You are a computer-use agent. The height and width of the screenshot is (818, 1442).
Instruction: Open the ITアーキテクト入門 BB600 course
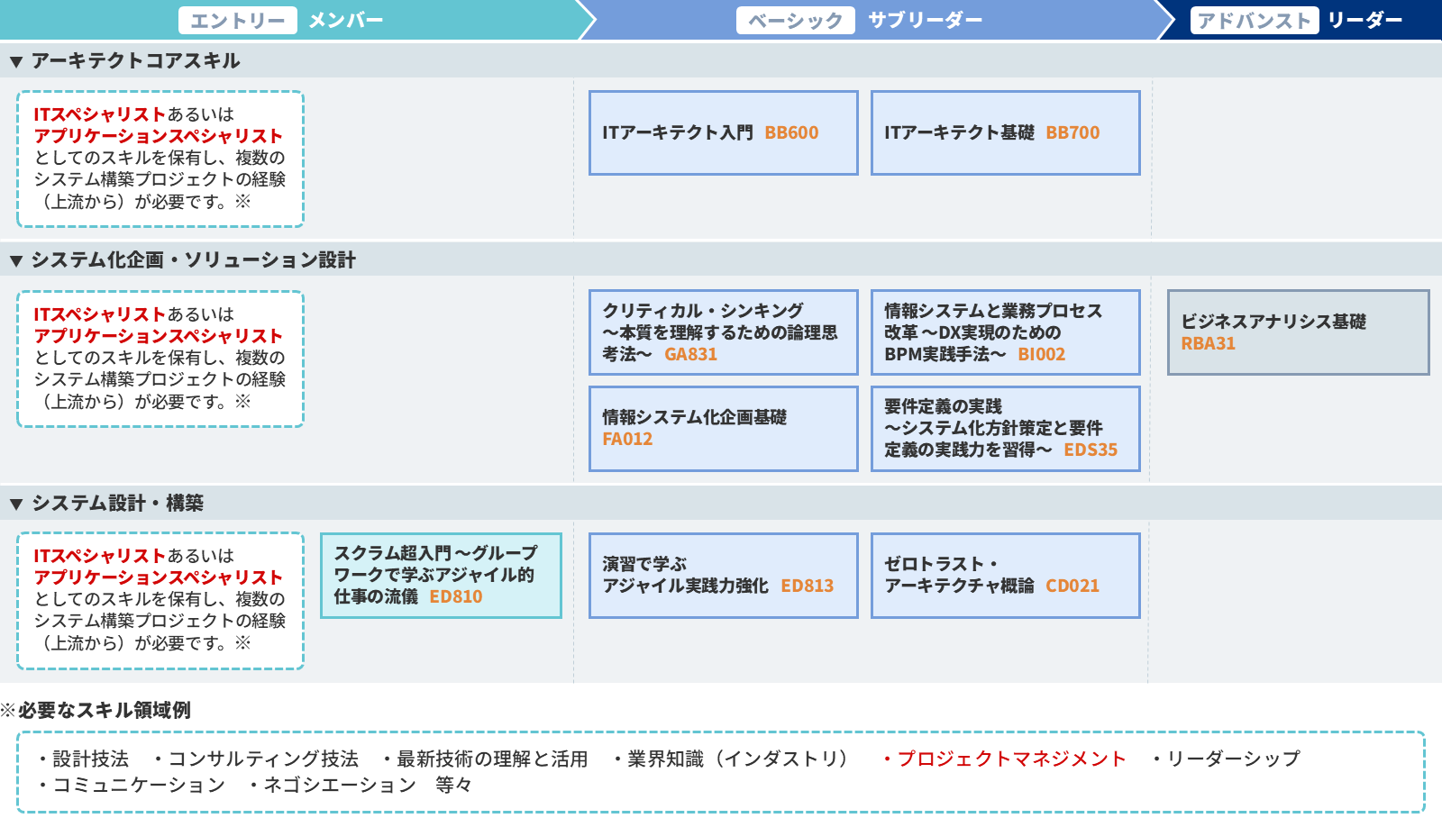pyautogui.click(x=723, y=132)
